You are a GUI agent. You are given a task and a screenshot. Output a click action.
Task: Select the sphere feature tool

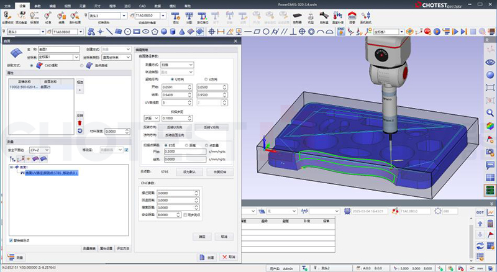tap(164, 32)
